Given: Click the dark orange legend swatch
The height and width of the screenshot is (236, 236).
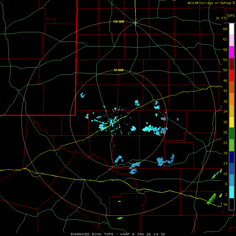Looking at the screenshot, I should point(232,87).
